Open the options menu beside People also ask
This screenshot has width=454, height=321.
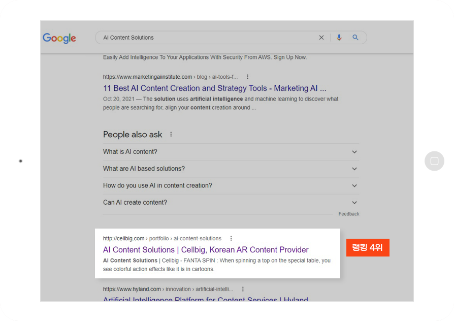[x=171, y=135]
